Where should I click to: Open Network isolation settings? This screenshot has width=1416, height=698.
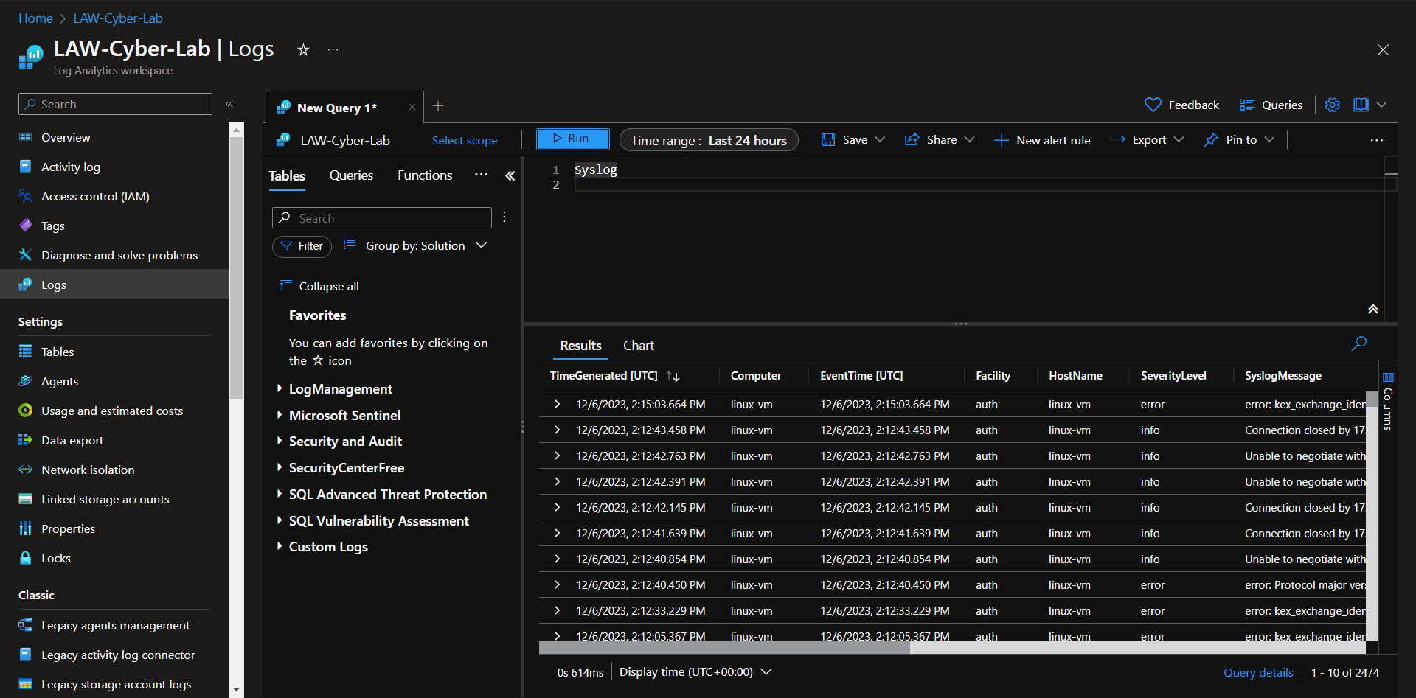(x=88, y=470)
